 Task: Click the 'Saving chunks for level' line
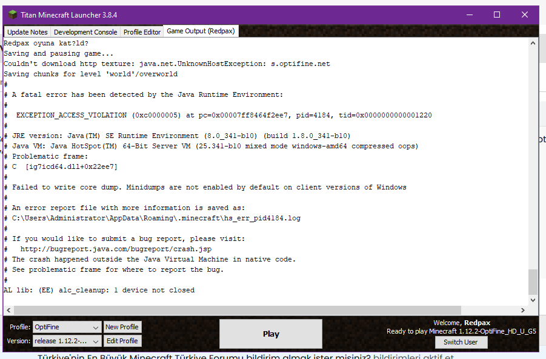(90, 74)
